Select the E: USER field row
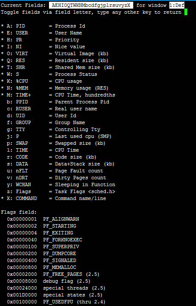This screenshot has width=196, height=306. click(x=41, y=33)
